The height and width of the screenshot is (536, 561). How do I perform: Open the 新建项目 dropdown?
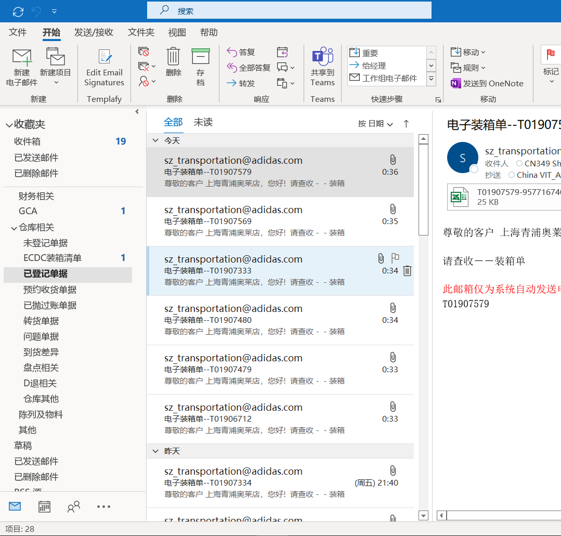click(56, 67)
